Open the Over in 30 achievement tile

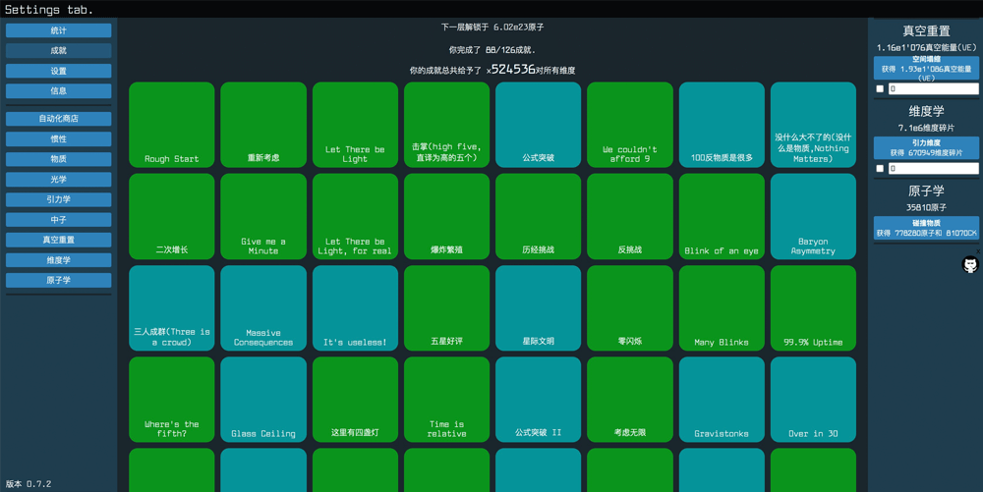coord(813,400)
